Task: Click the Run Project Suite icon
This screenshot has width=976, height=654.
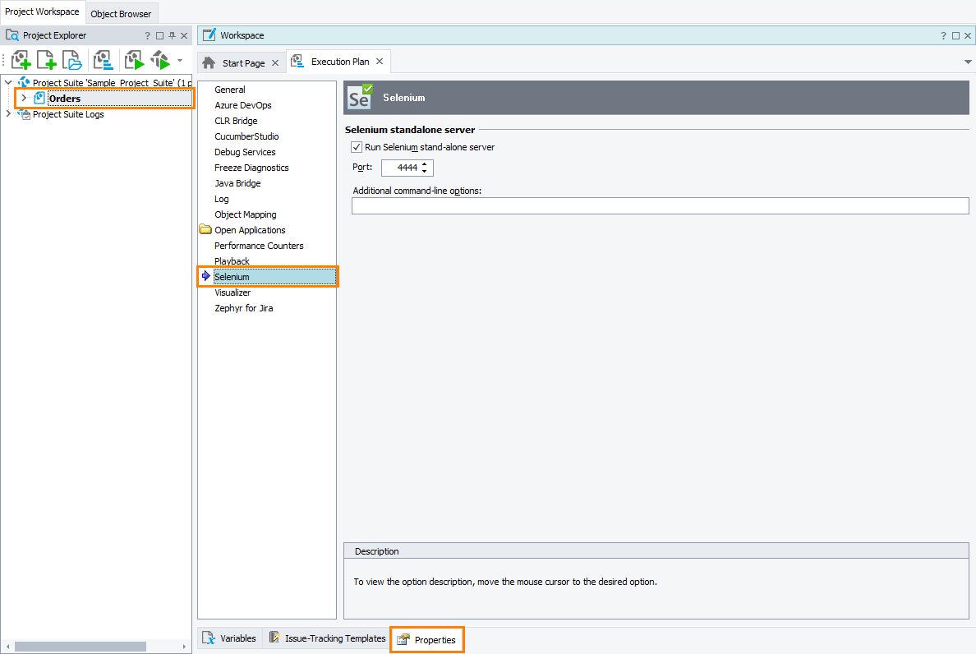Action: click(161, 60)
